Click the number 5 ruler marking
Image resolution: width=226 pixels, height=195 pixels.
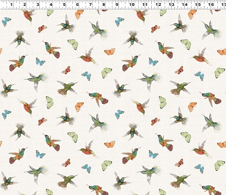click(64, 4)
